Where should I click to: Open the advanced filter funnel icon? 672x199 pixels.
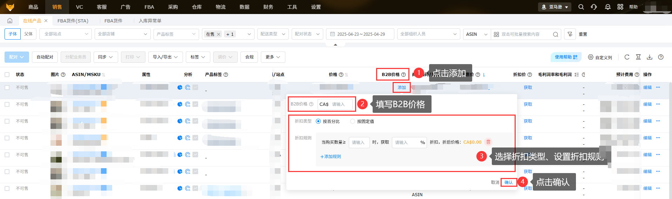pos(570,34)
